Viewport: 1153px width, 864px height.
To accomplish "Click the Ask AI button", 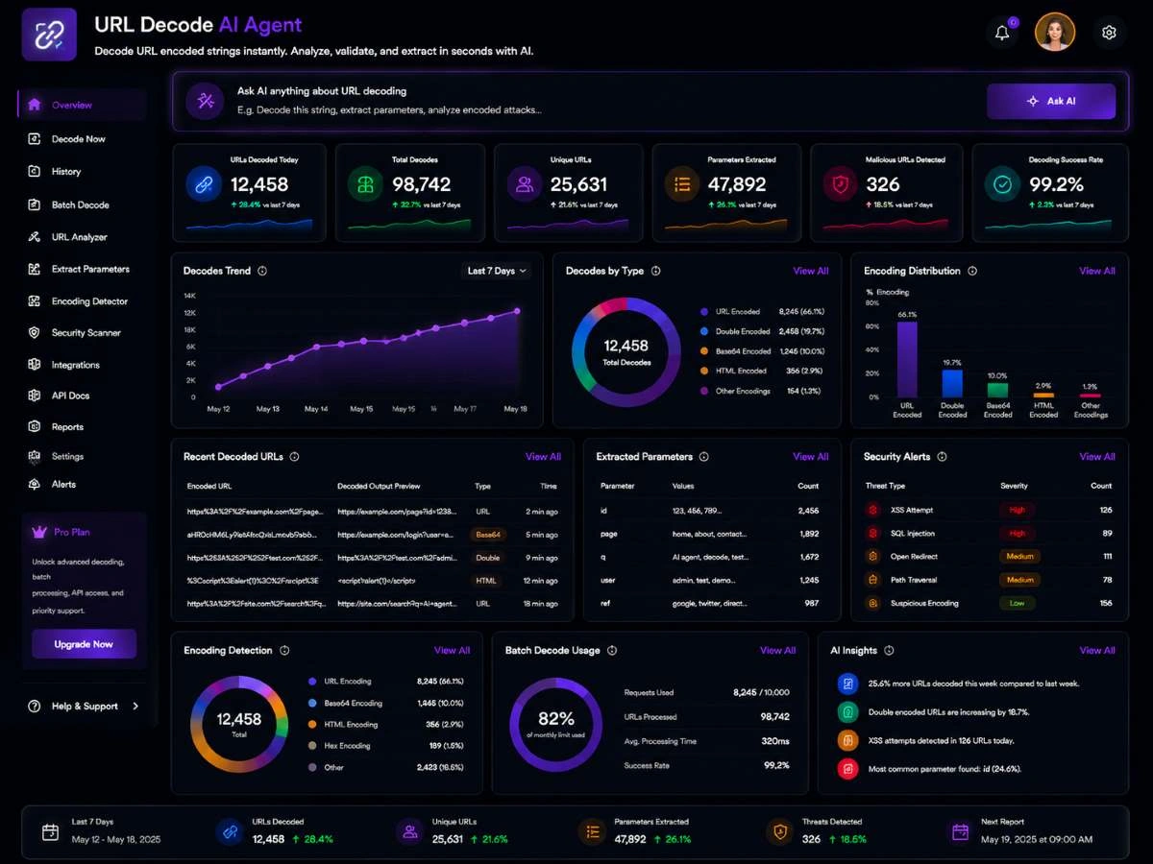I will point(1051,101).
